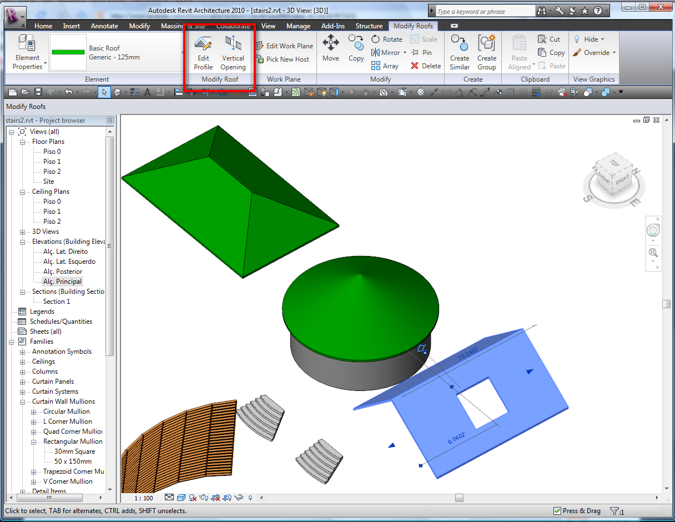Viewport: 675px width, 522px height.
Task: Click the 1 : 100 view scale
Action: pos(144,498)
